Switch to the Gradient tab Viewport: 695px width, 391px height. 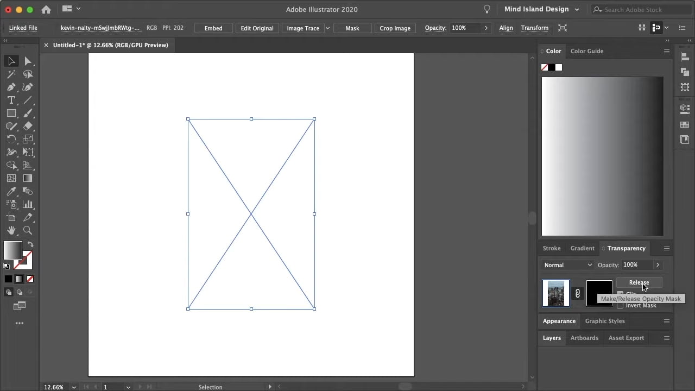pos(582,248)
